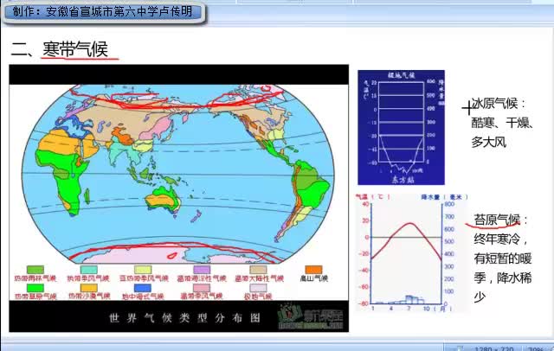The width and height of the screenshot is (554, 351).
Task: Click the teal 热带季风气候 legend swatch
Action: [x=88, y=270]
